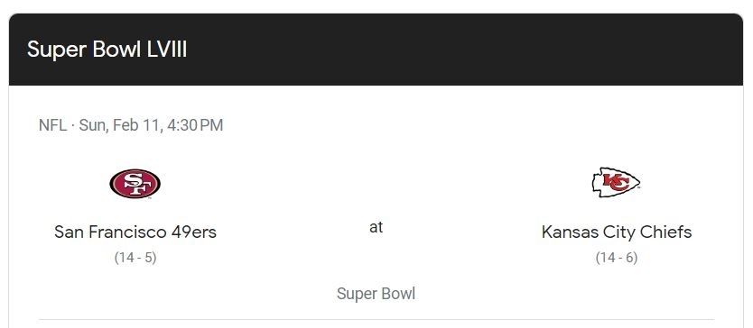
Task: Click the horizontal divider line at bottom
Action: [376, 319]
